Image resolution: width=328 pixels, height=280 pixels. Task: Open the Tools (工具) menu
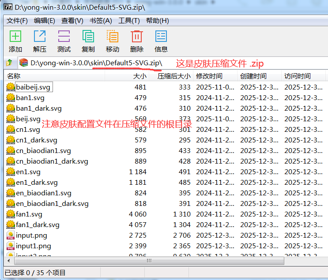[x=129, y=21]
